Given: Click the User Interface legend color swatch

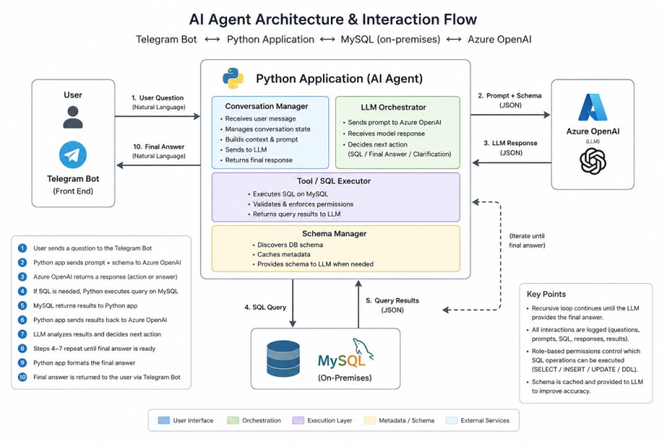Looking at the screenshot, I should (x=163, y=420).
